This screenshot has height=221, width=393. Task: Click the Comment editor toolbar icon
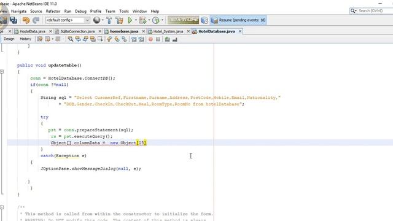(167, 39)
